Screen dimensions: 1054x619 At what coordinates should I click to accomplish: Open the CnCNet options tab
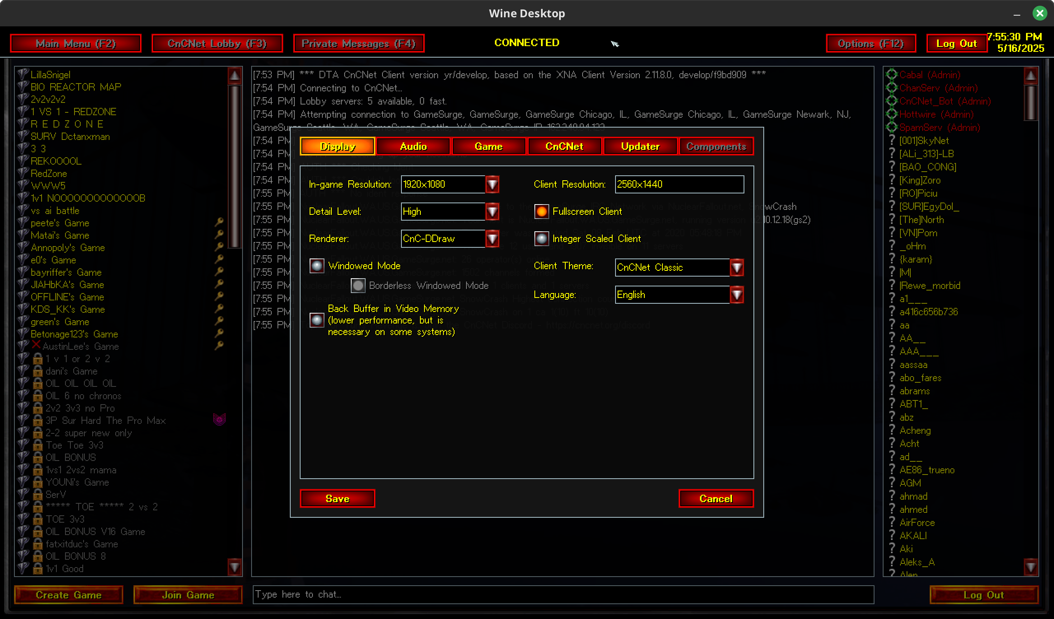[x=564, y=147]
